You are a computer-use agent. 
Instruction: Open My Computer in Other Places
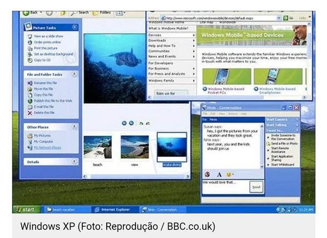(40, 141)
